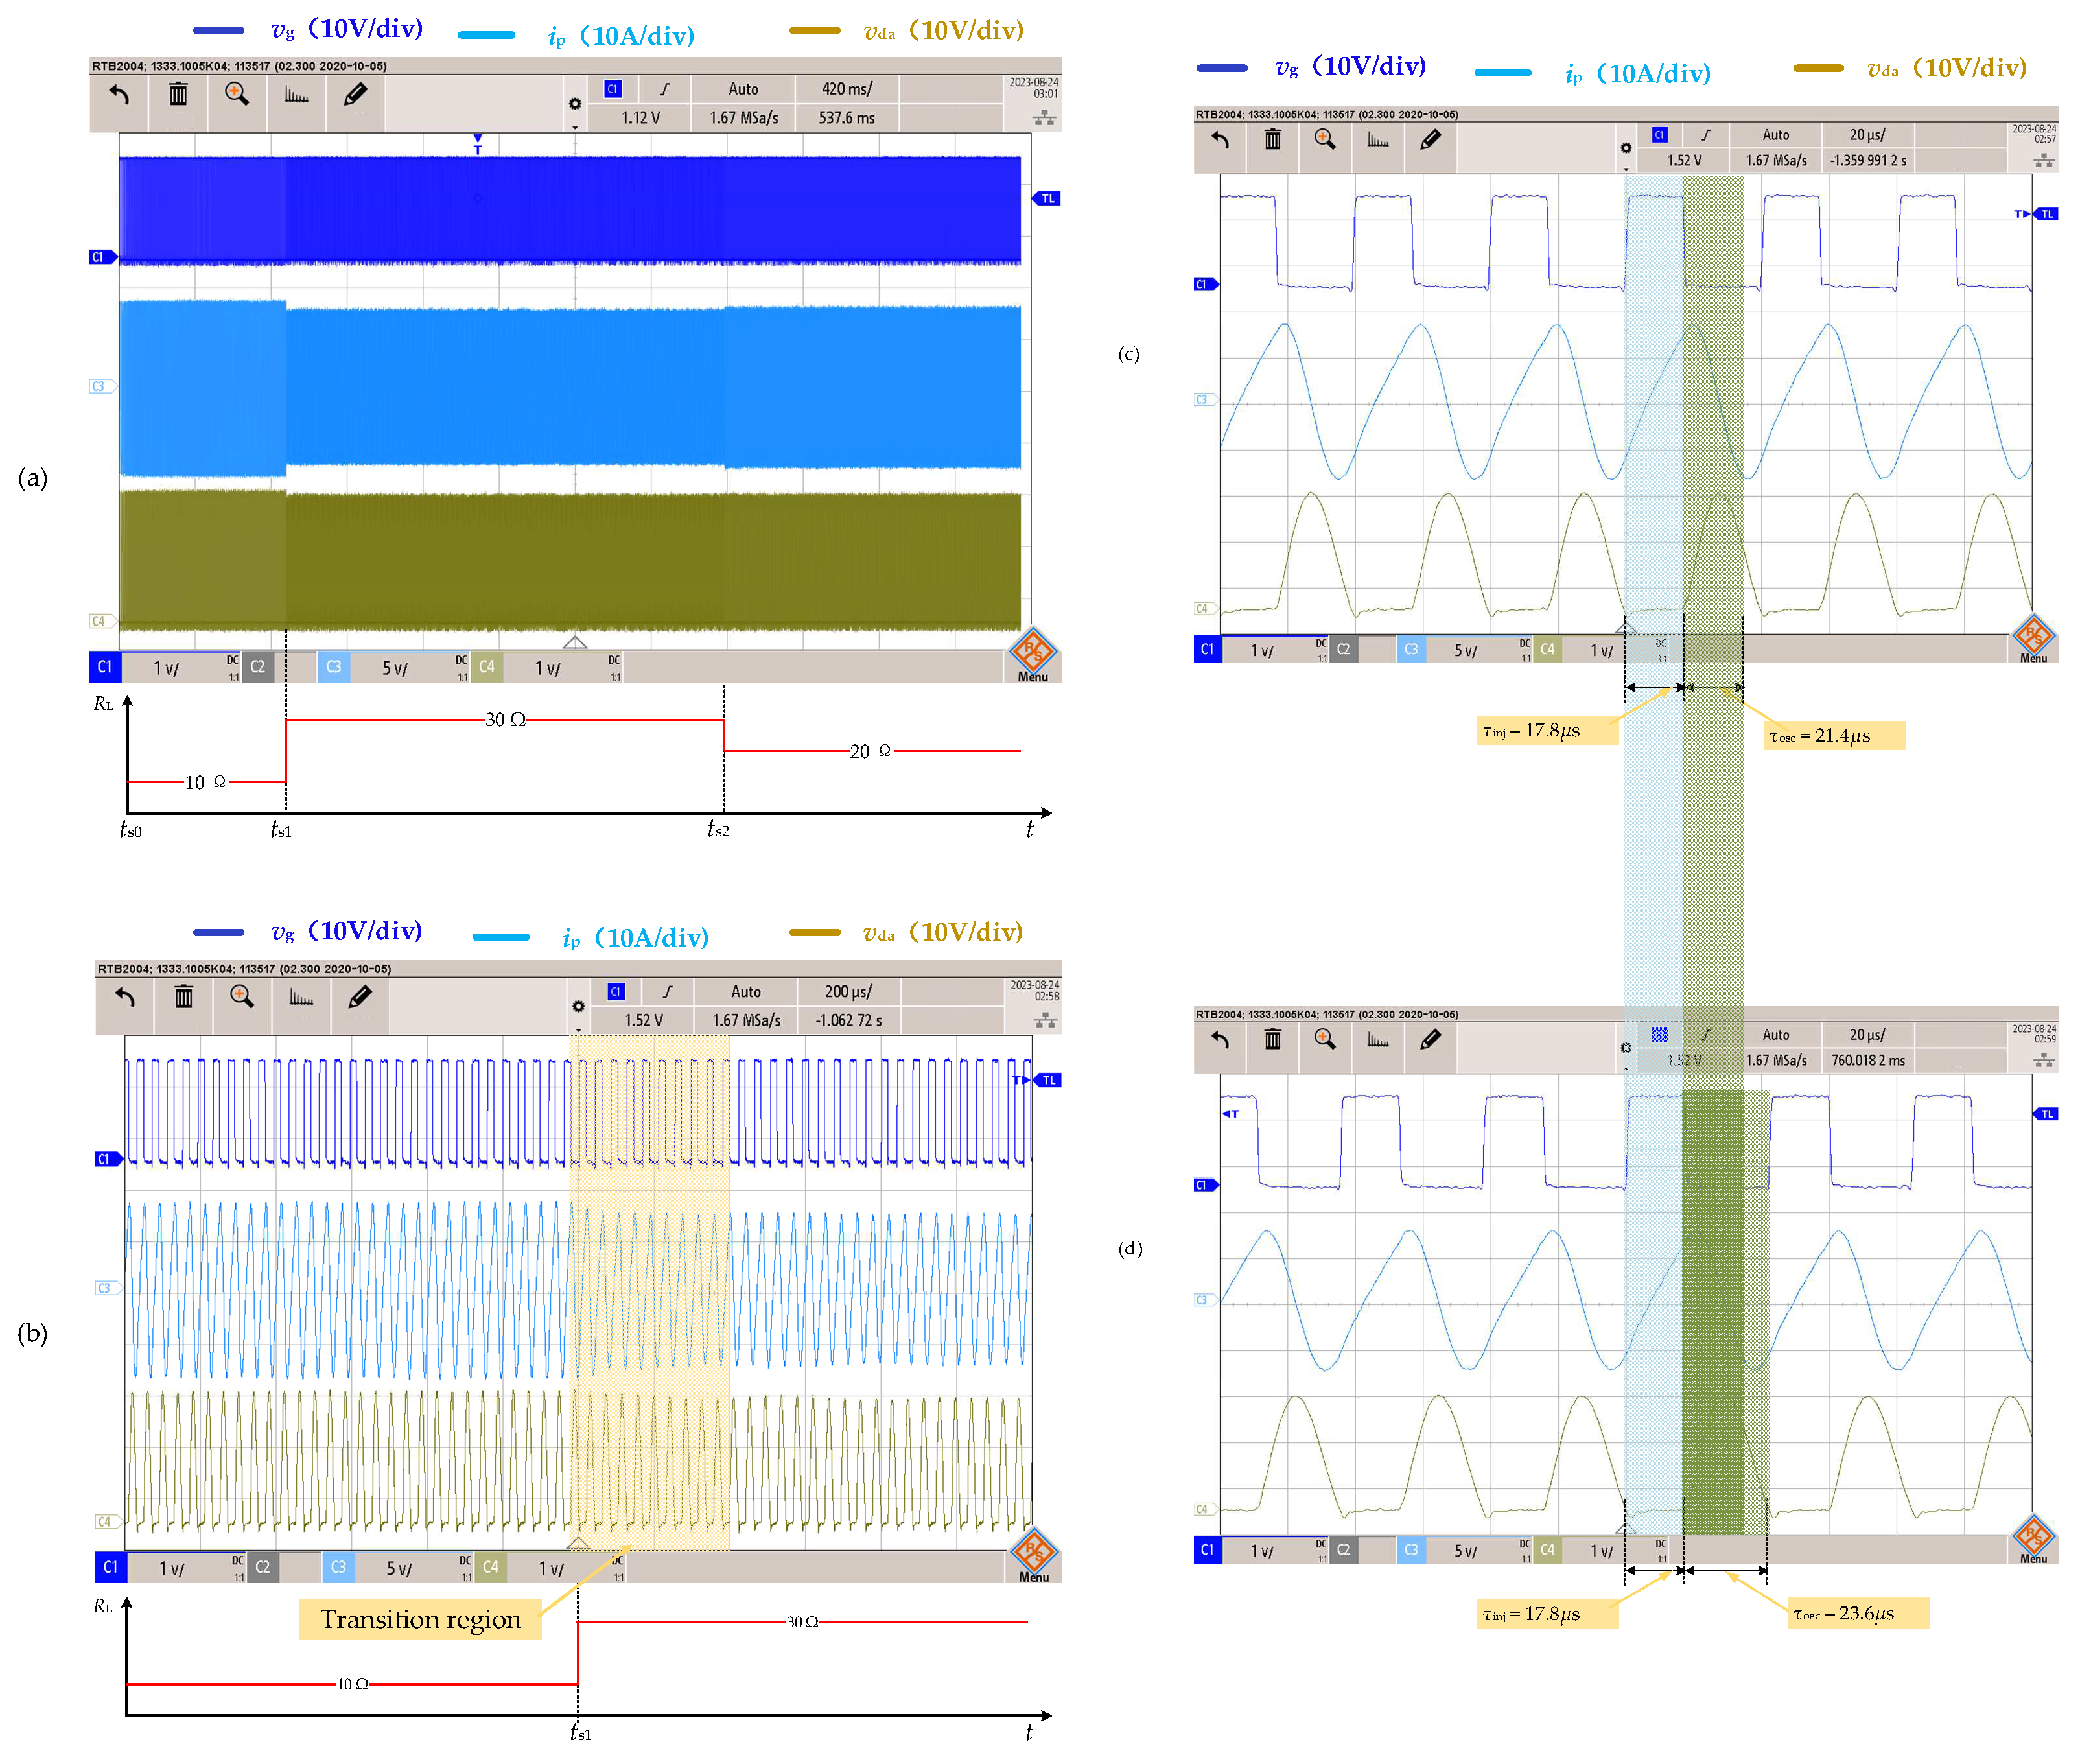
Task: Click rising-edge trigger slope icon in panel (c)
Action: pos(1706,135)
